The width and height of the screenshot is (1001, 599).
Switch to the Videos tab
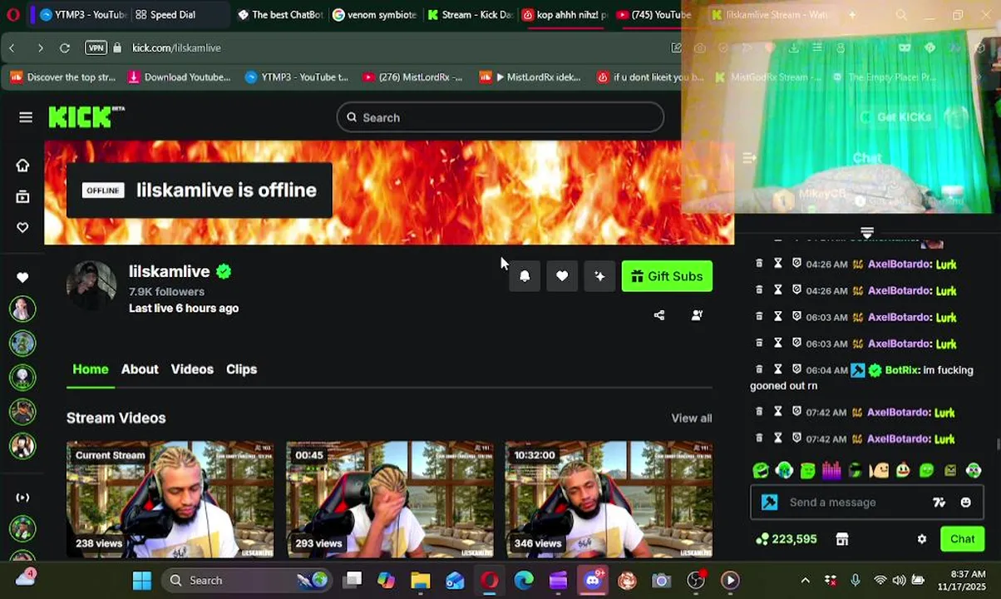[x=192, y=369]
